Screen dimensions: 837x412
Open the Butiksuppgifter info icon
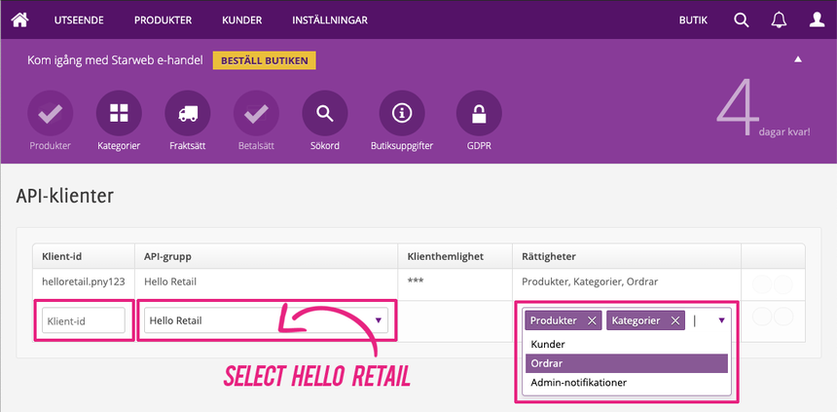(x=401, y=113)
